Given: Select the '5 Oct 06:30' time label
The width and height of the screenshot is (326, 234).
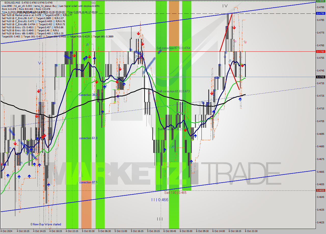Looking at the screenshot, I should (x=105, y=231).
